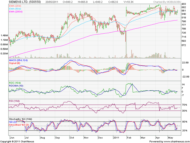
Task: Click the Copyright © 2011 ChartNexus text
Action: pos(17,142)
